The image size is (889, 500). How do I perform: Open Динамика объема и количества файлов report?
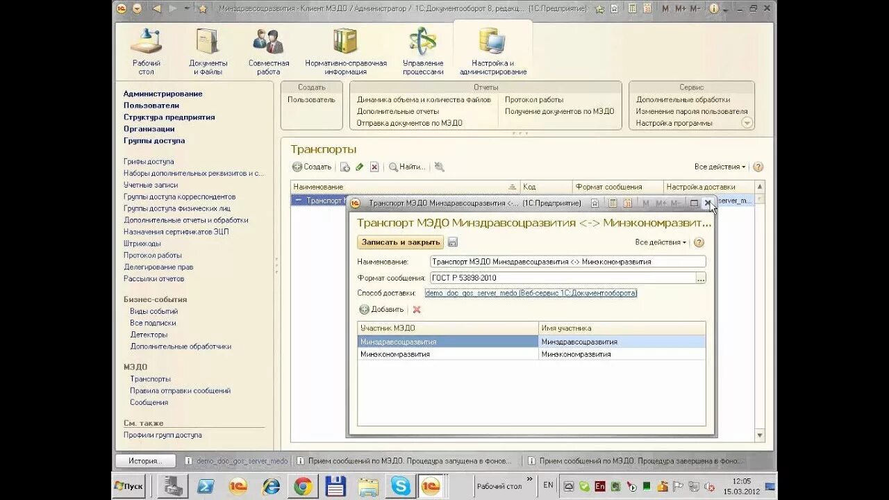(424, 100)
